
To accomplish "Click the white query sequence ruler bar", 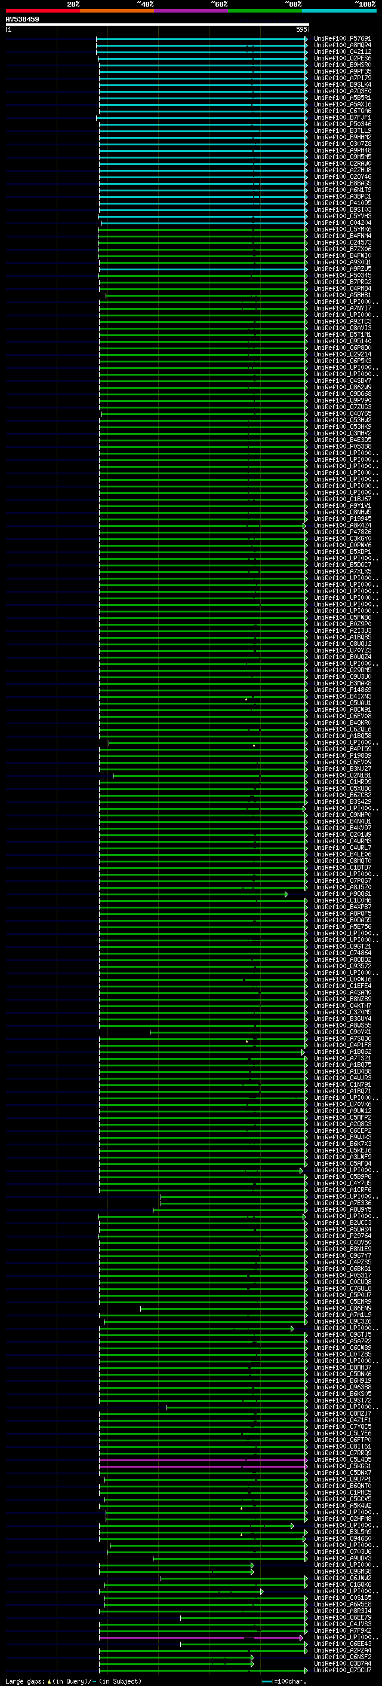I will pyautogui.click(x=158, y=24).
